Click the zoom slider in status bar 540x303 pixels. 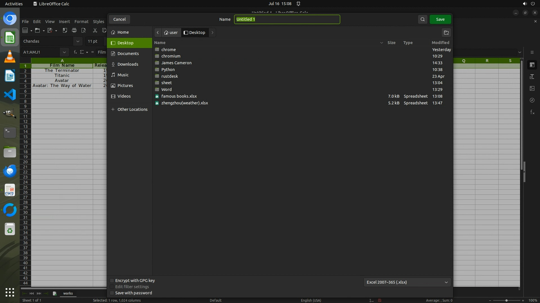click(x=506, y=300)
